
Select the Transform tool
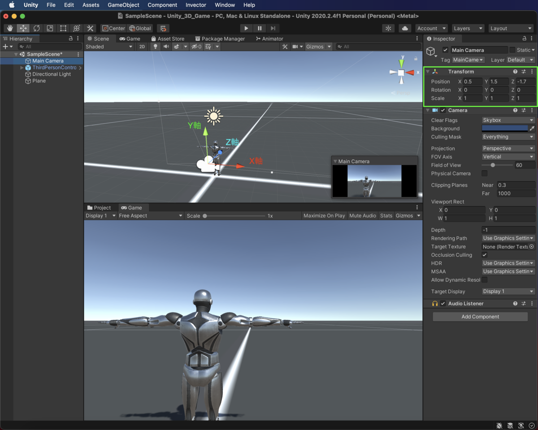[x=77, y=28]
